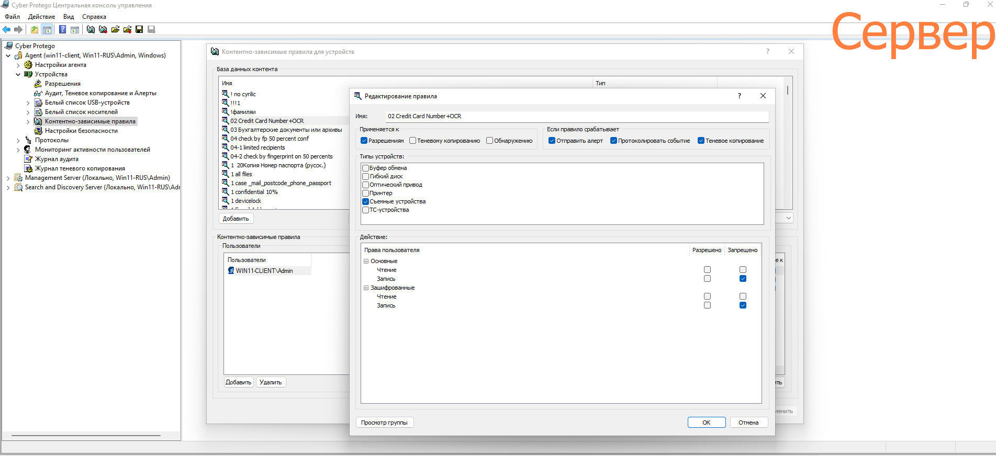Screen dimensions: 996x456
Task: Open Help via the blue question-mark icon
Action: [63, 29]
